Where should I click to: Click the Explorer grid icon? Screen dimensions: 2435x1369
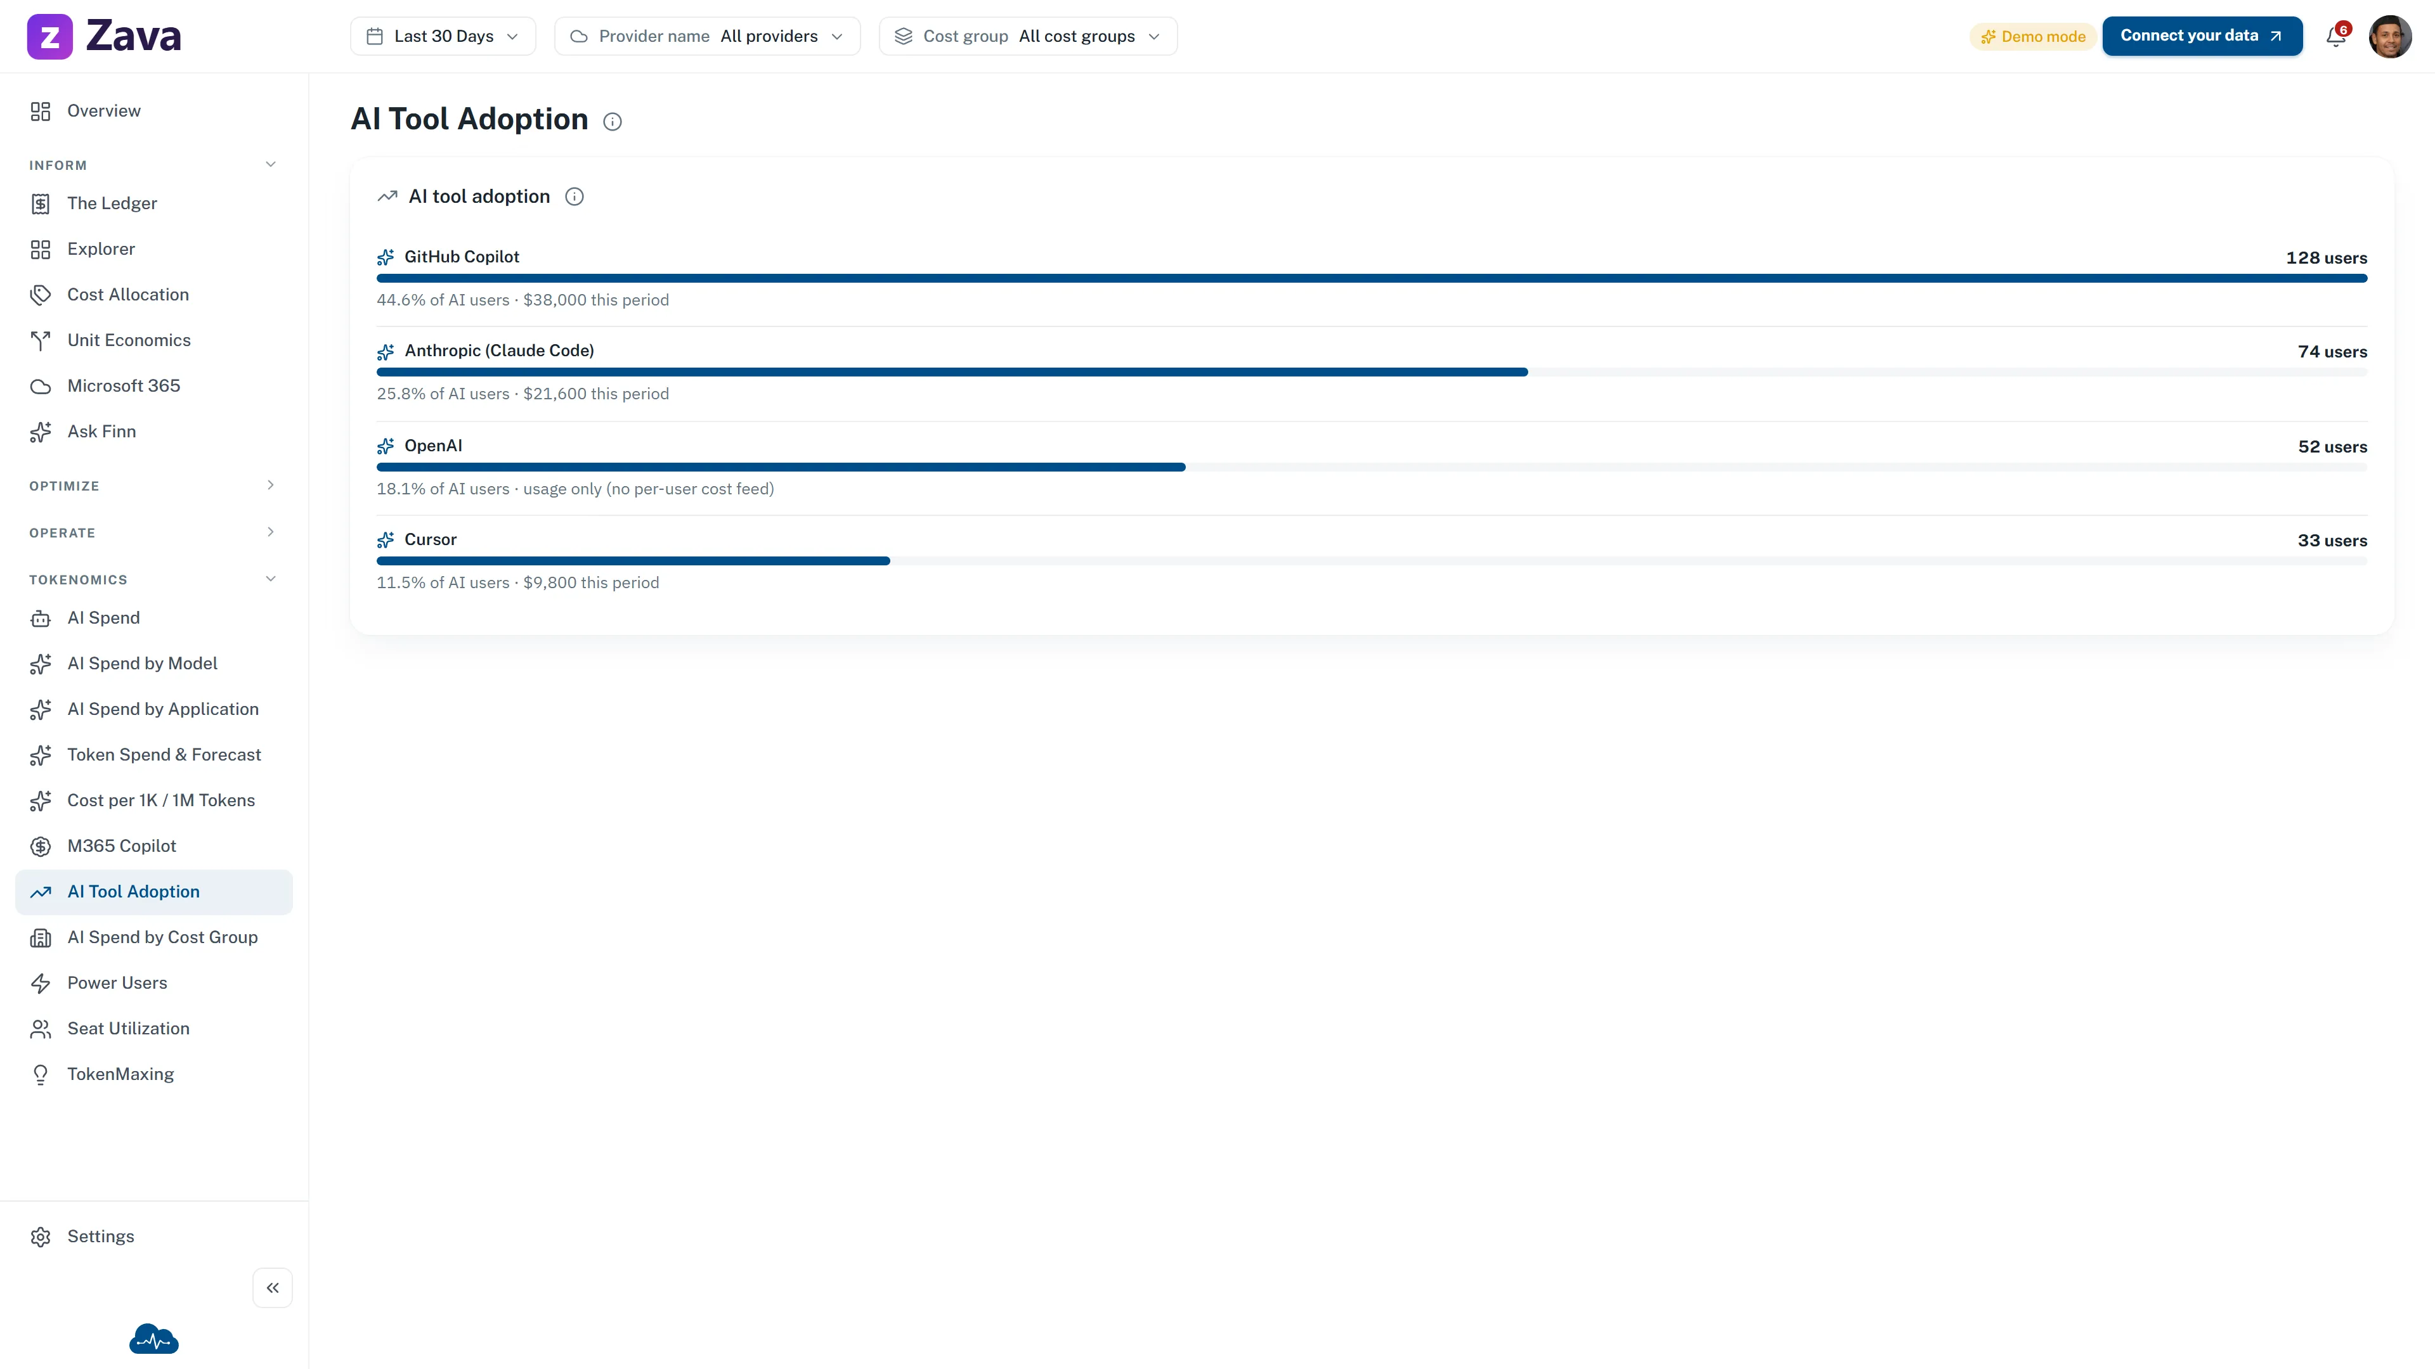pos(40,250)
